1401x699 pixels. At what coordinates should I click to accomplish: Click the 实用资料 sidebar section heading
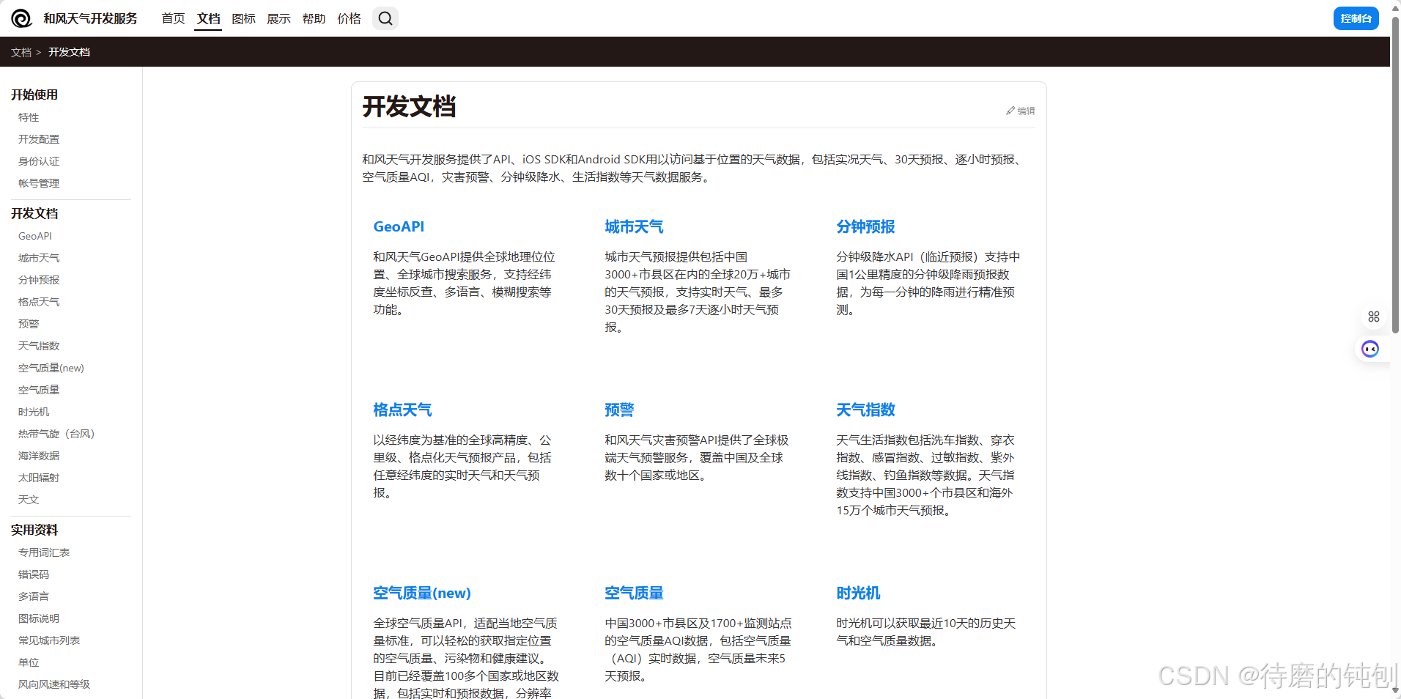[x=34, y=530]
